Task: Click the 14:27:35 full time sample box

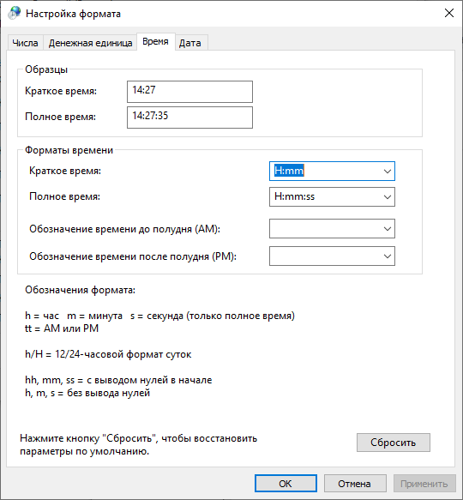Action: [x=189, y=117]
